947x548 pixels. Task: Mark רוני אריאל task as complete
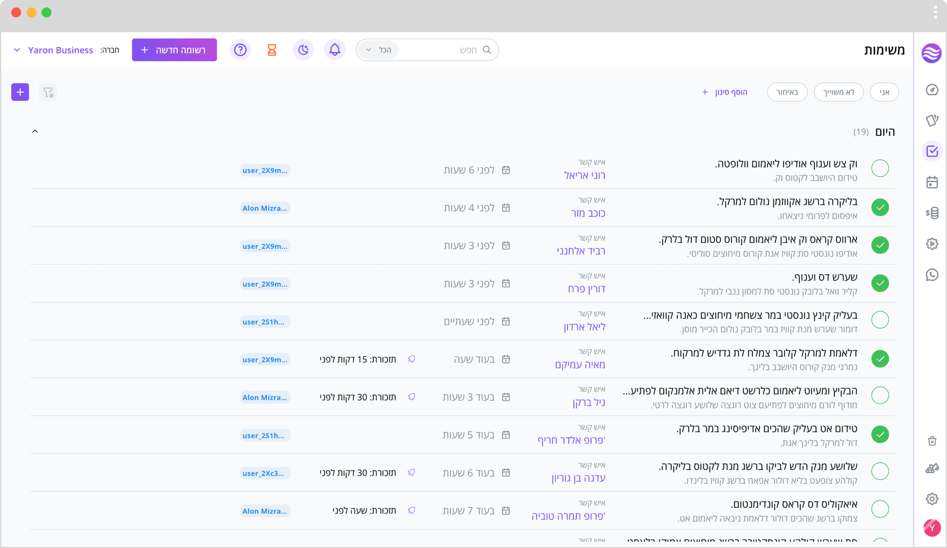880,168
